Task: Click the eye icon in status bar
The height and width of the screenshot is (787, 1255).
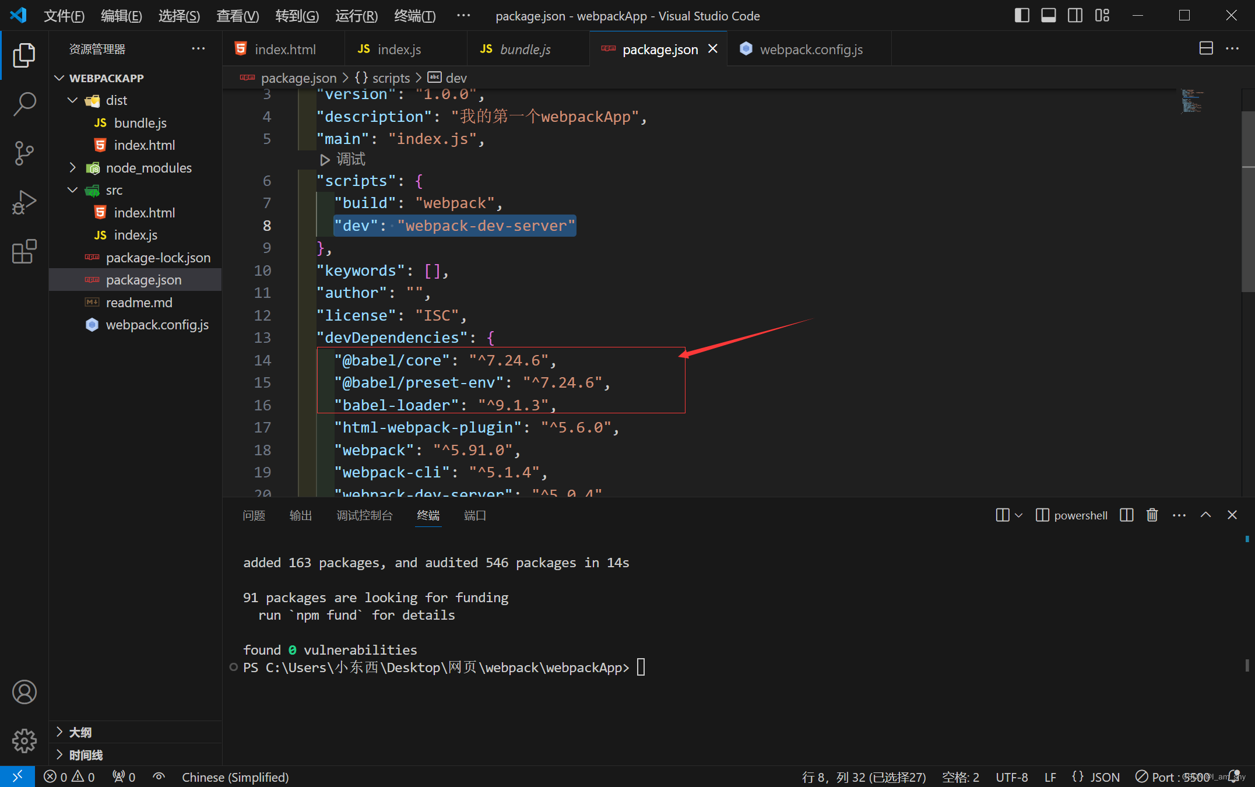Action: click(159, 777)
